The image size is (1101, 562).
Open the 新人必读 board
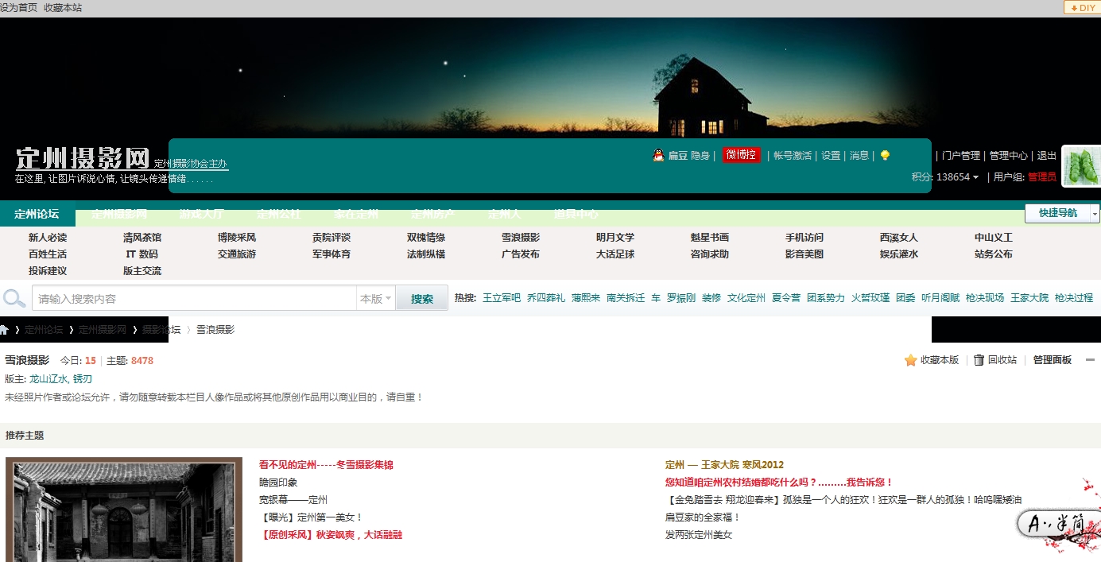(x=48, y=238)
